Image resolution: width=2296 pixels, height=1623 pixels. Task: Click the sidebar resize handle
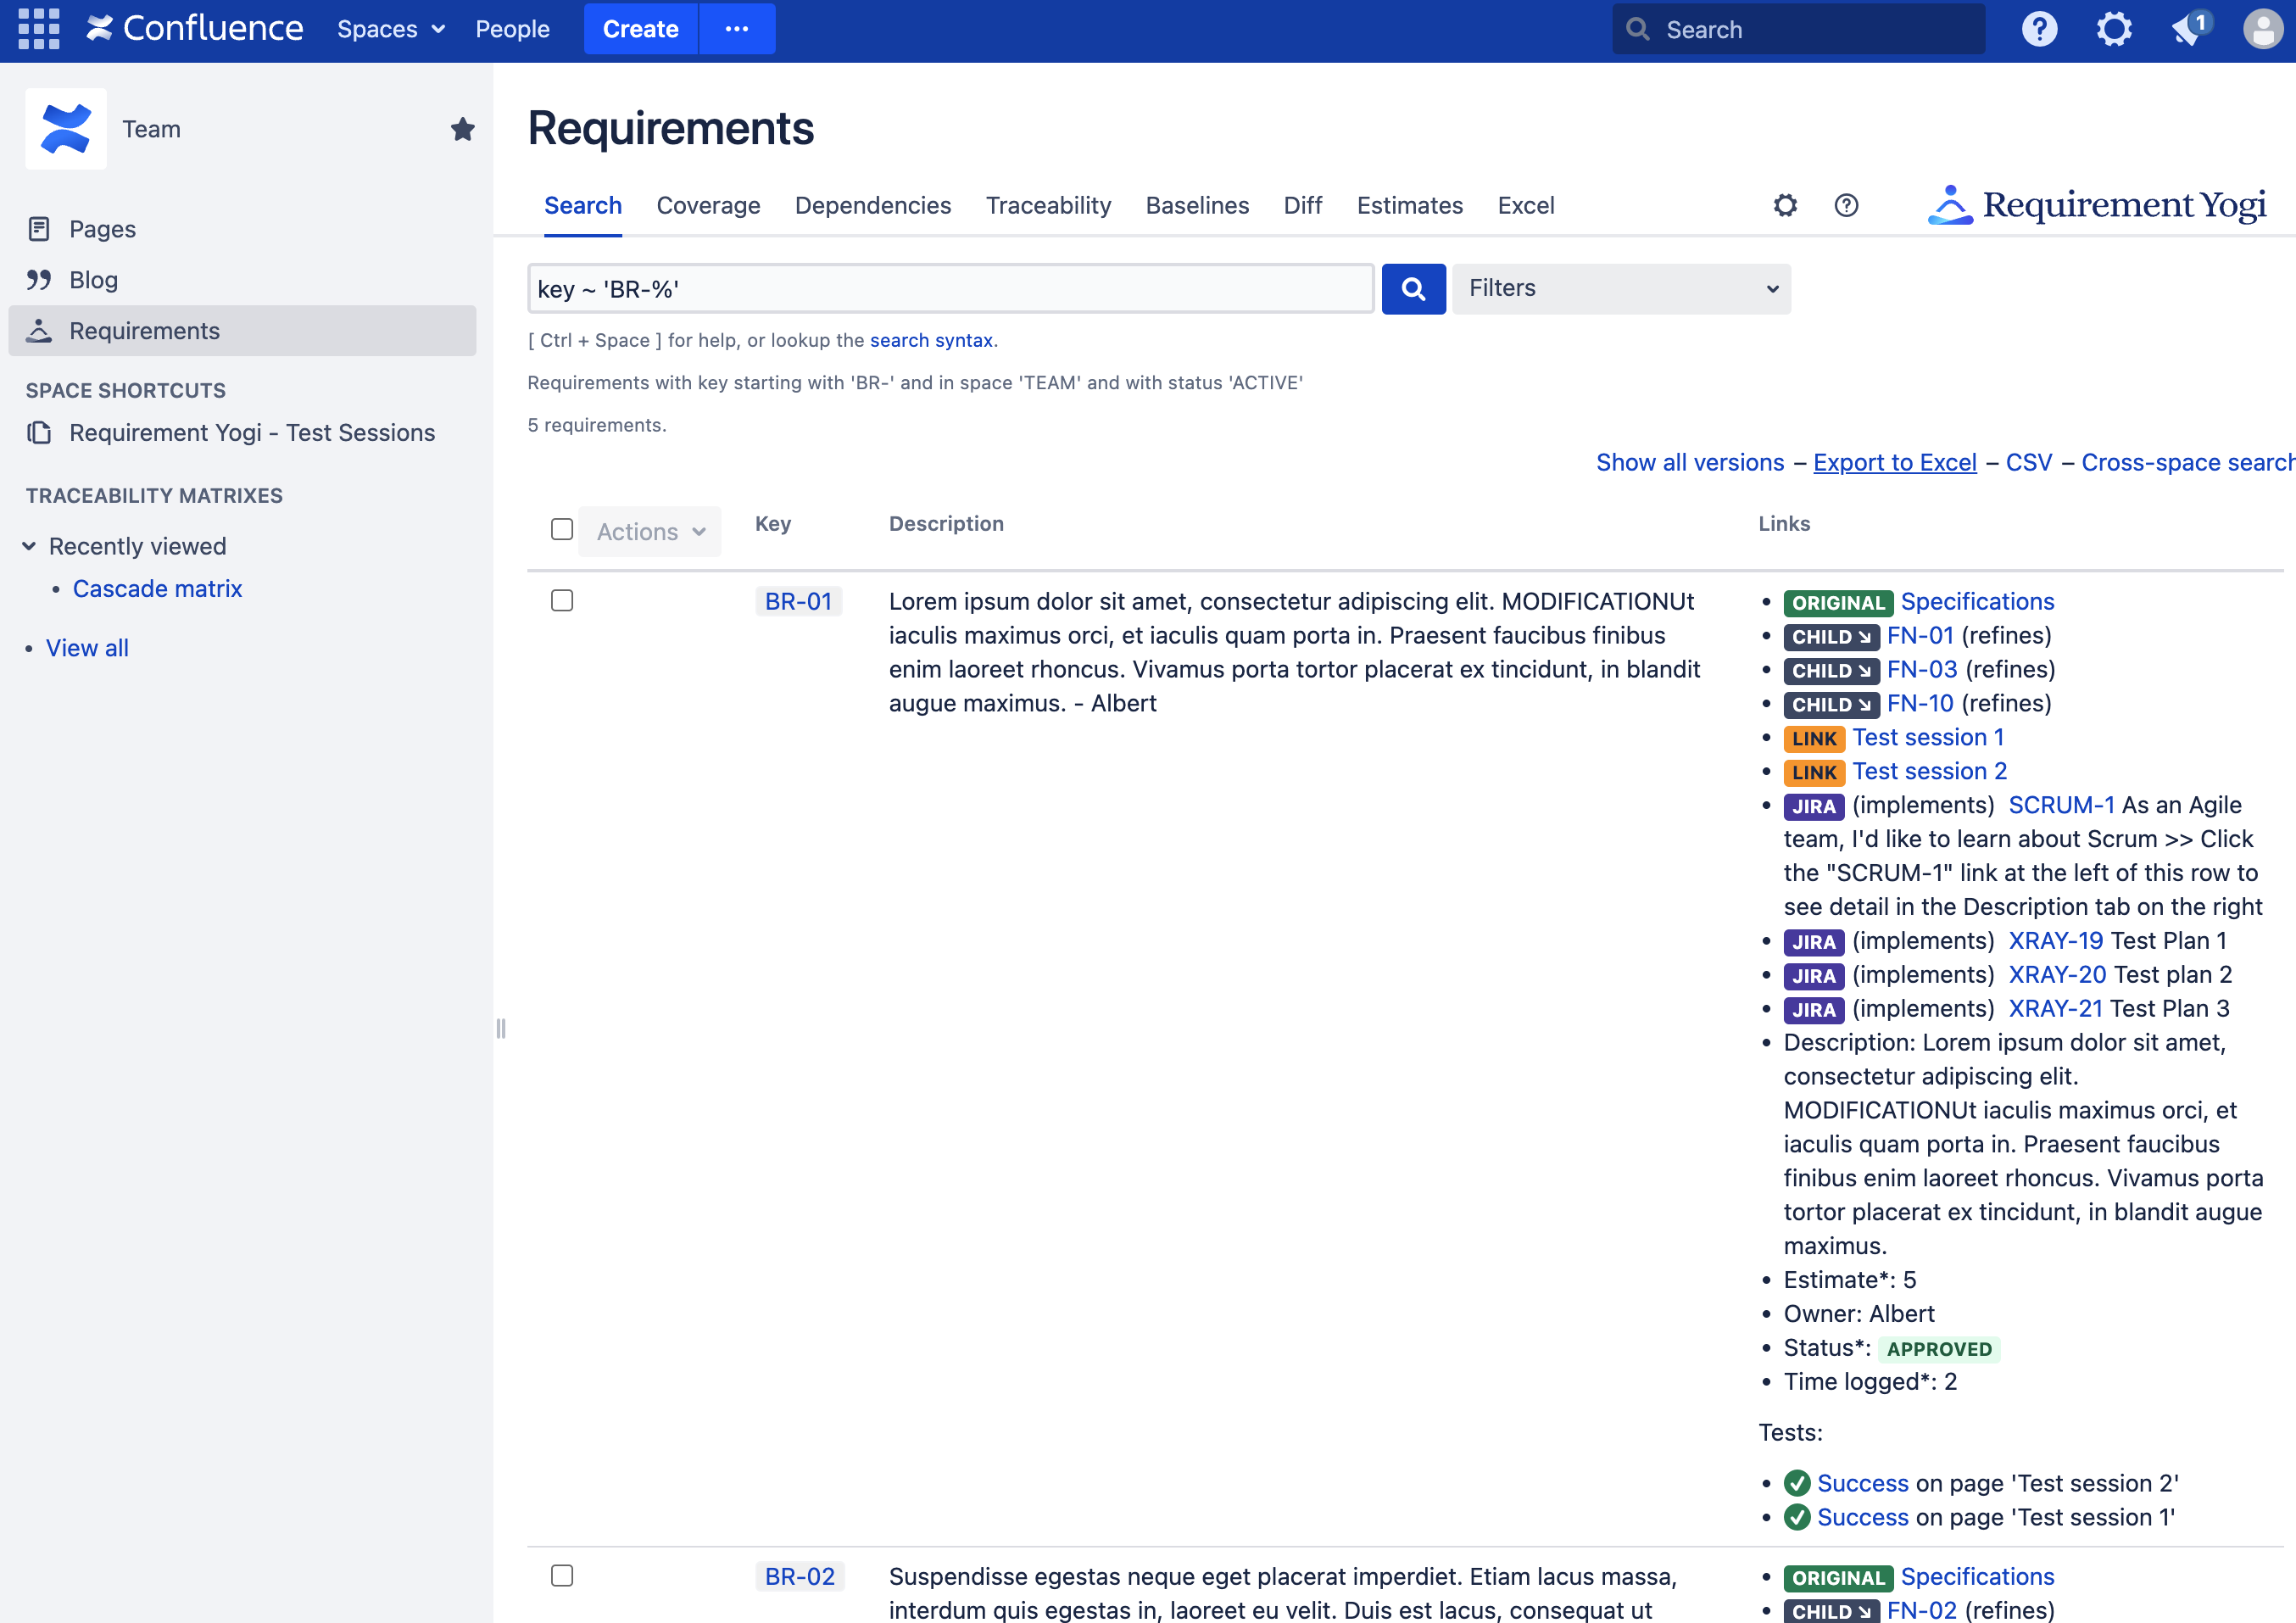(501, 1028)
